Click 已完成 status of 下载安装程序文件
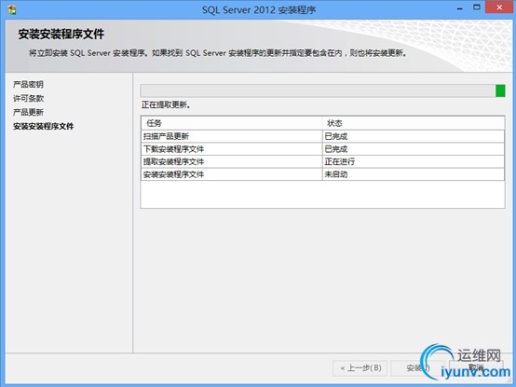 click(x=414, y=149)
